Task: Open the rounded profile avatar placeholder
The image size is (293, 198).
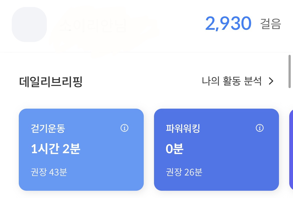Action: click(29, 25)
